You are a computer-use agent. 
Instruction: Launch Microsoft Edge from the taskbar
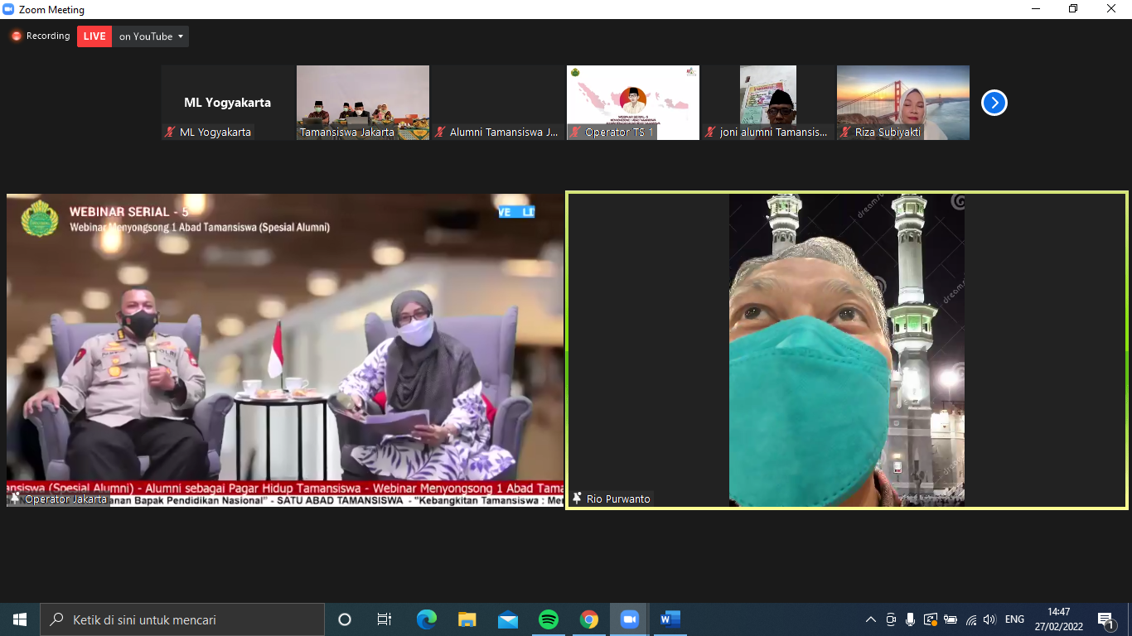tap(427, 619)
